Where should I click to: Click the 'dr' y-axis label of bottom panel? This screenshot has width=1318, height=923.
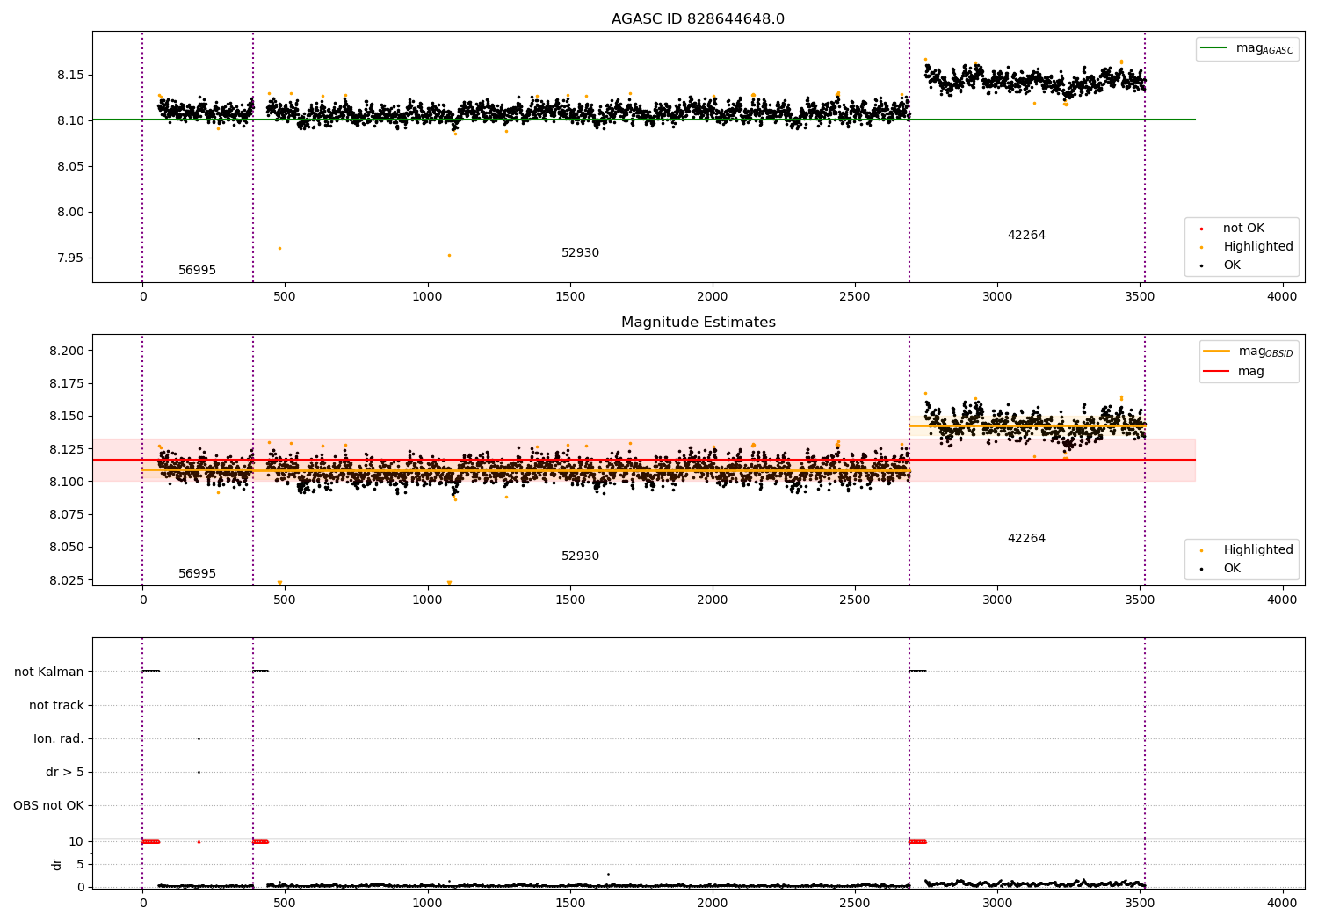pos(57,864)
